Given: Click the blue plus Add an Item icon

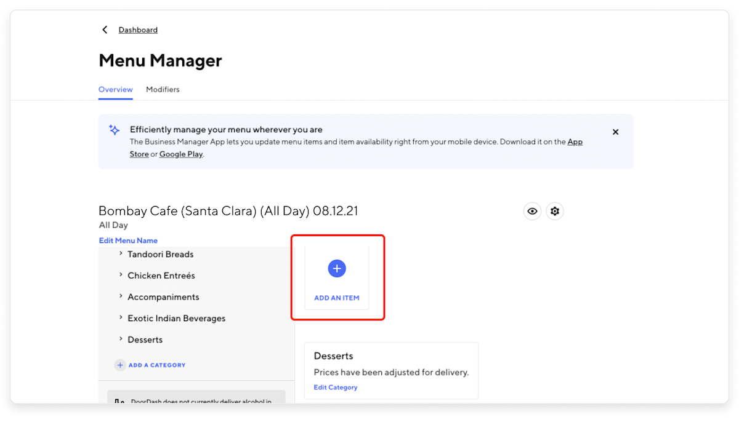Looking at the screenshot, I should point(337,268).
